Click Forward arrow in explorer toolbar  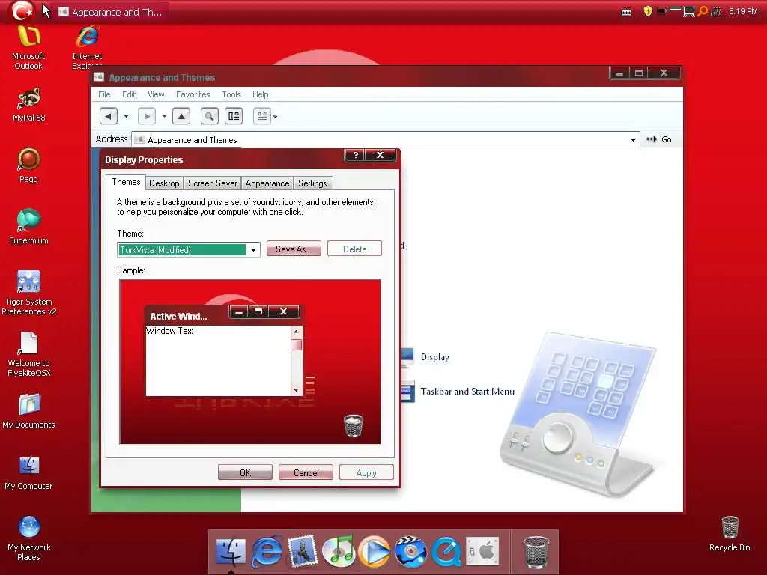[x=147, y=116]
